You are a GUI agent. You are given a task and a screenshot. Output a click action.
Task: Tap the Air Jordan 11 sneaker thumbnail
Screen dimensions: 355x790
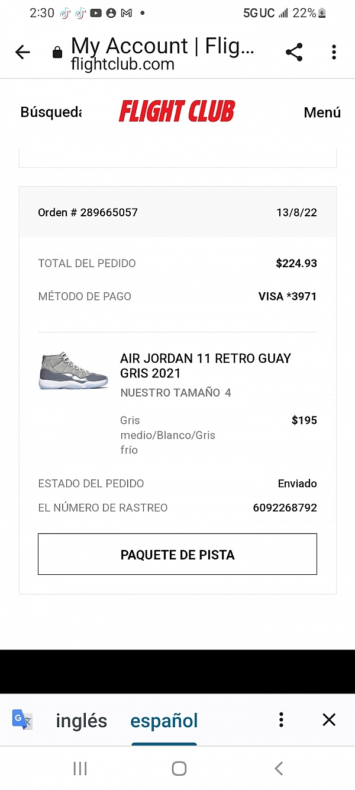73,372
